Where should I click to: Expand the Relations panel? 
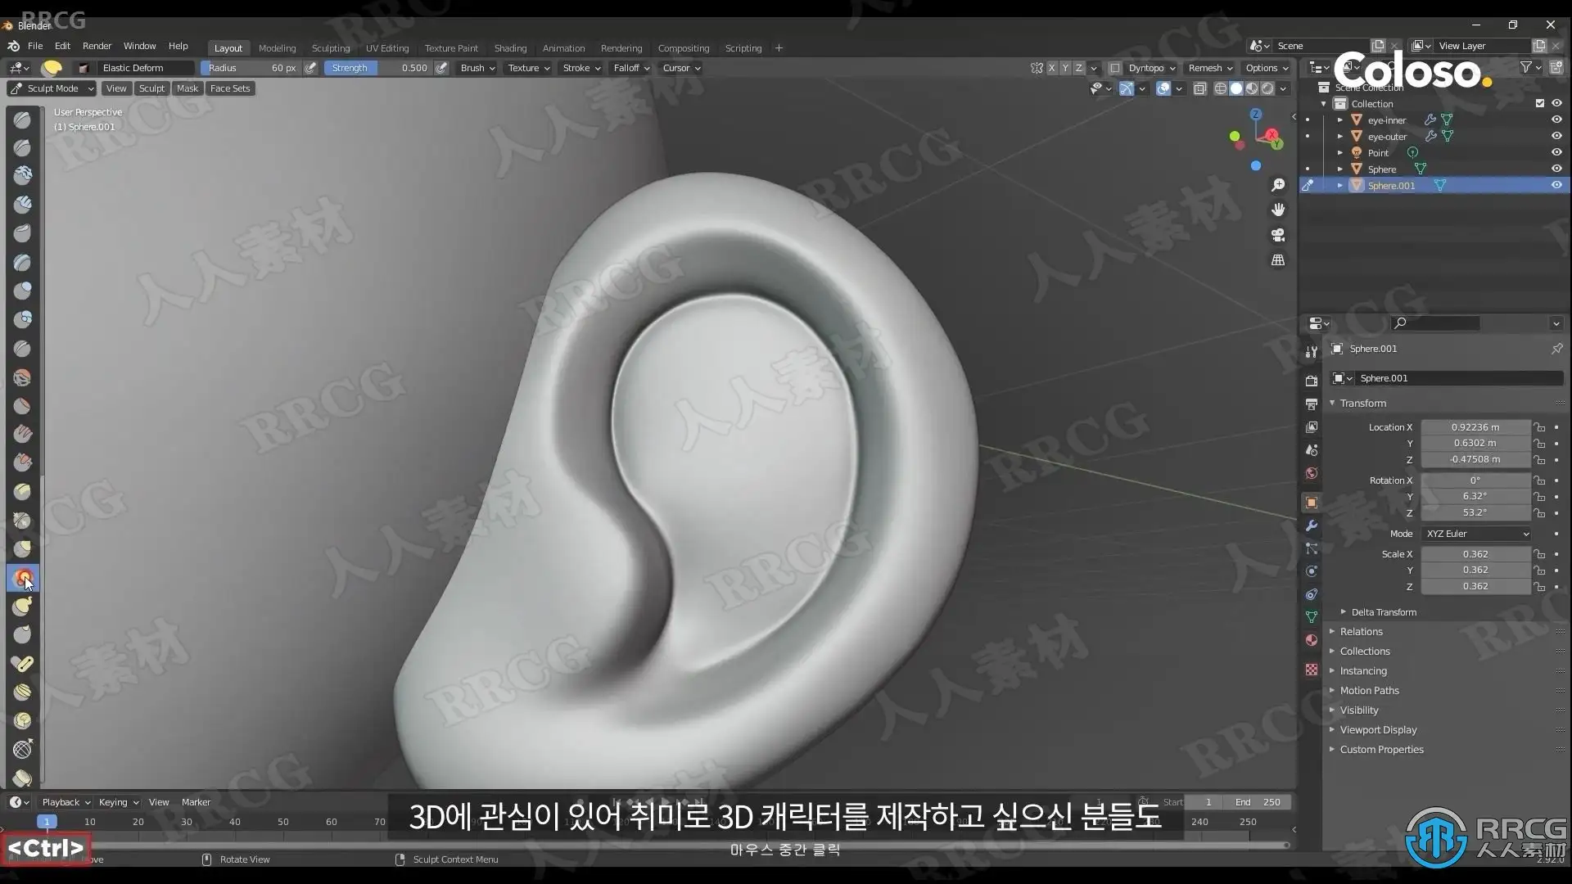point(1361,631)
